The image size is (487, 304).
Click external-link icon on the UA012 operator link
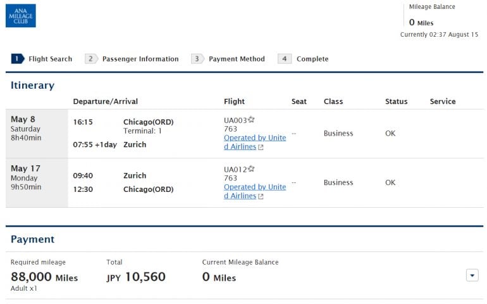261,196
